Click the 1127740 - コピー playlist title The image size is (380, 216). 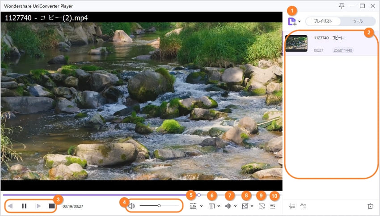(329, 38)
